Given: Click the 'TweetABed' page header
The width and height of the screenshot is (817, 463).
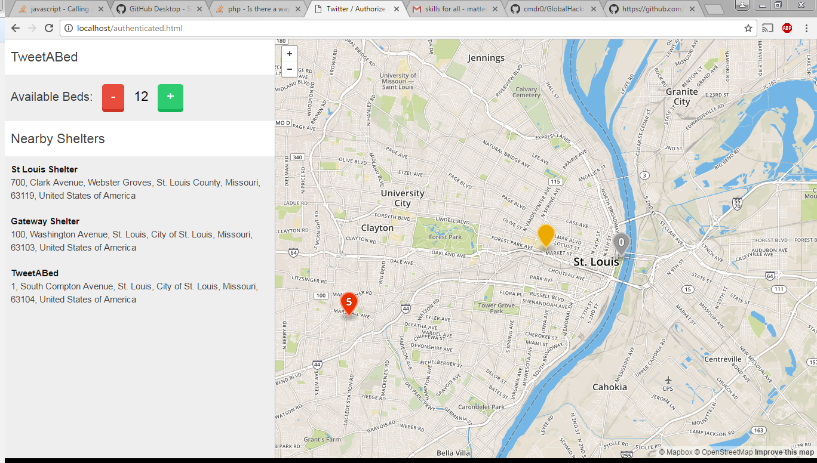Looking at the screenshot, I should click(44, 57).
